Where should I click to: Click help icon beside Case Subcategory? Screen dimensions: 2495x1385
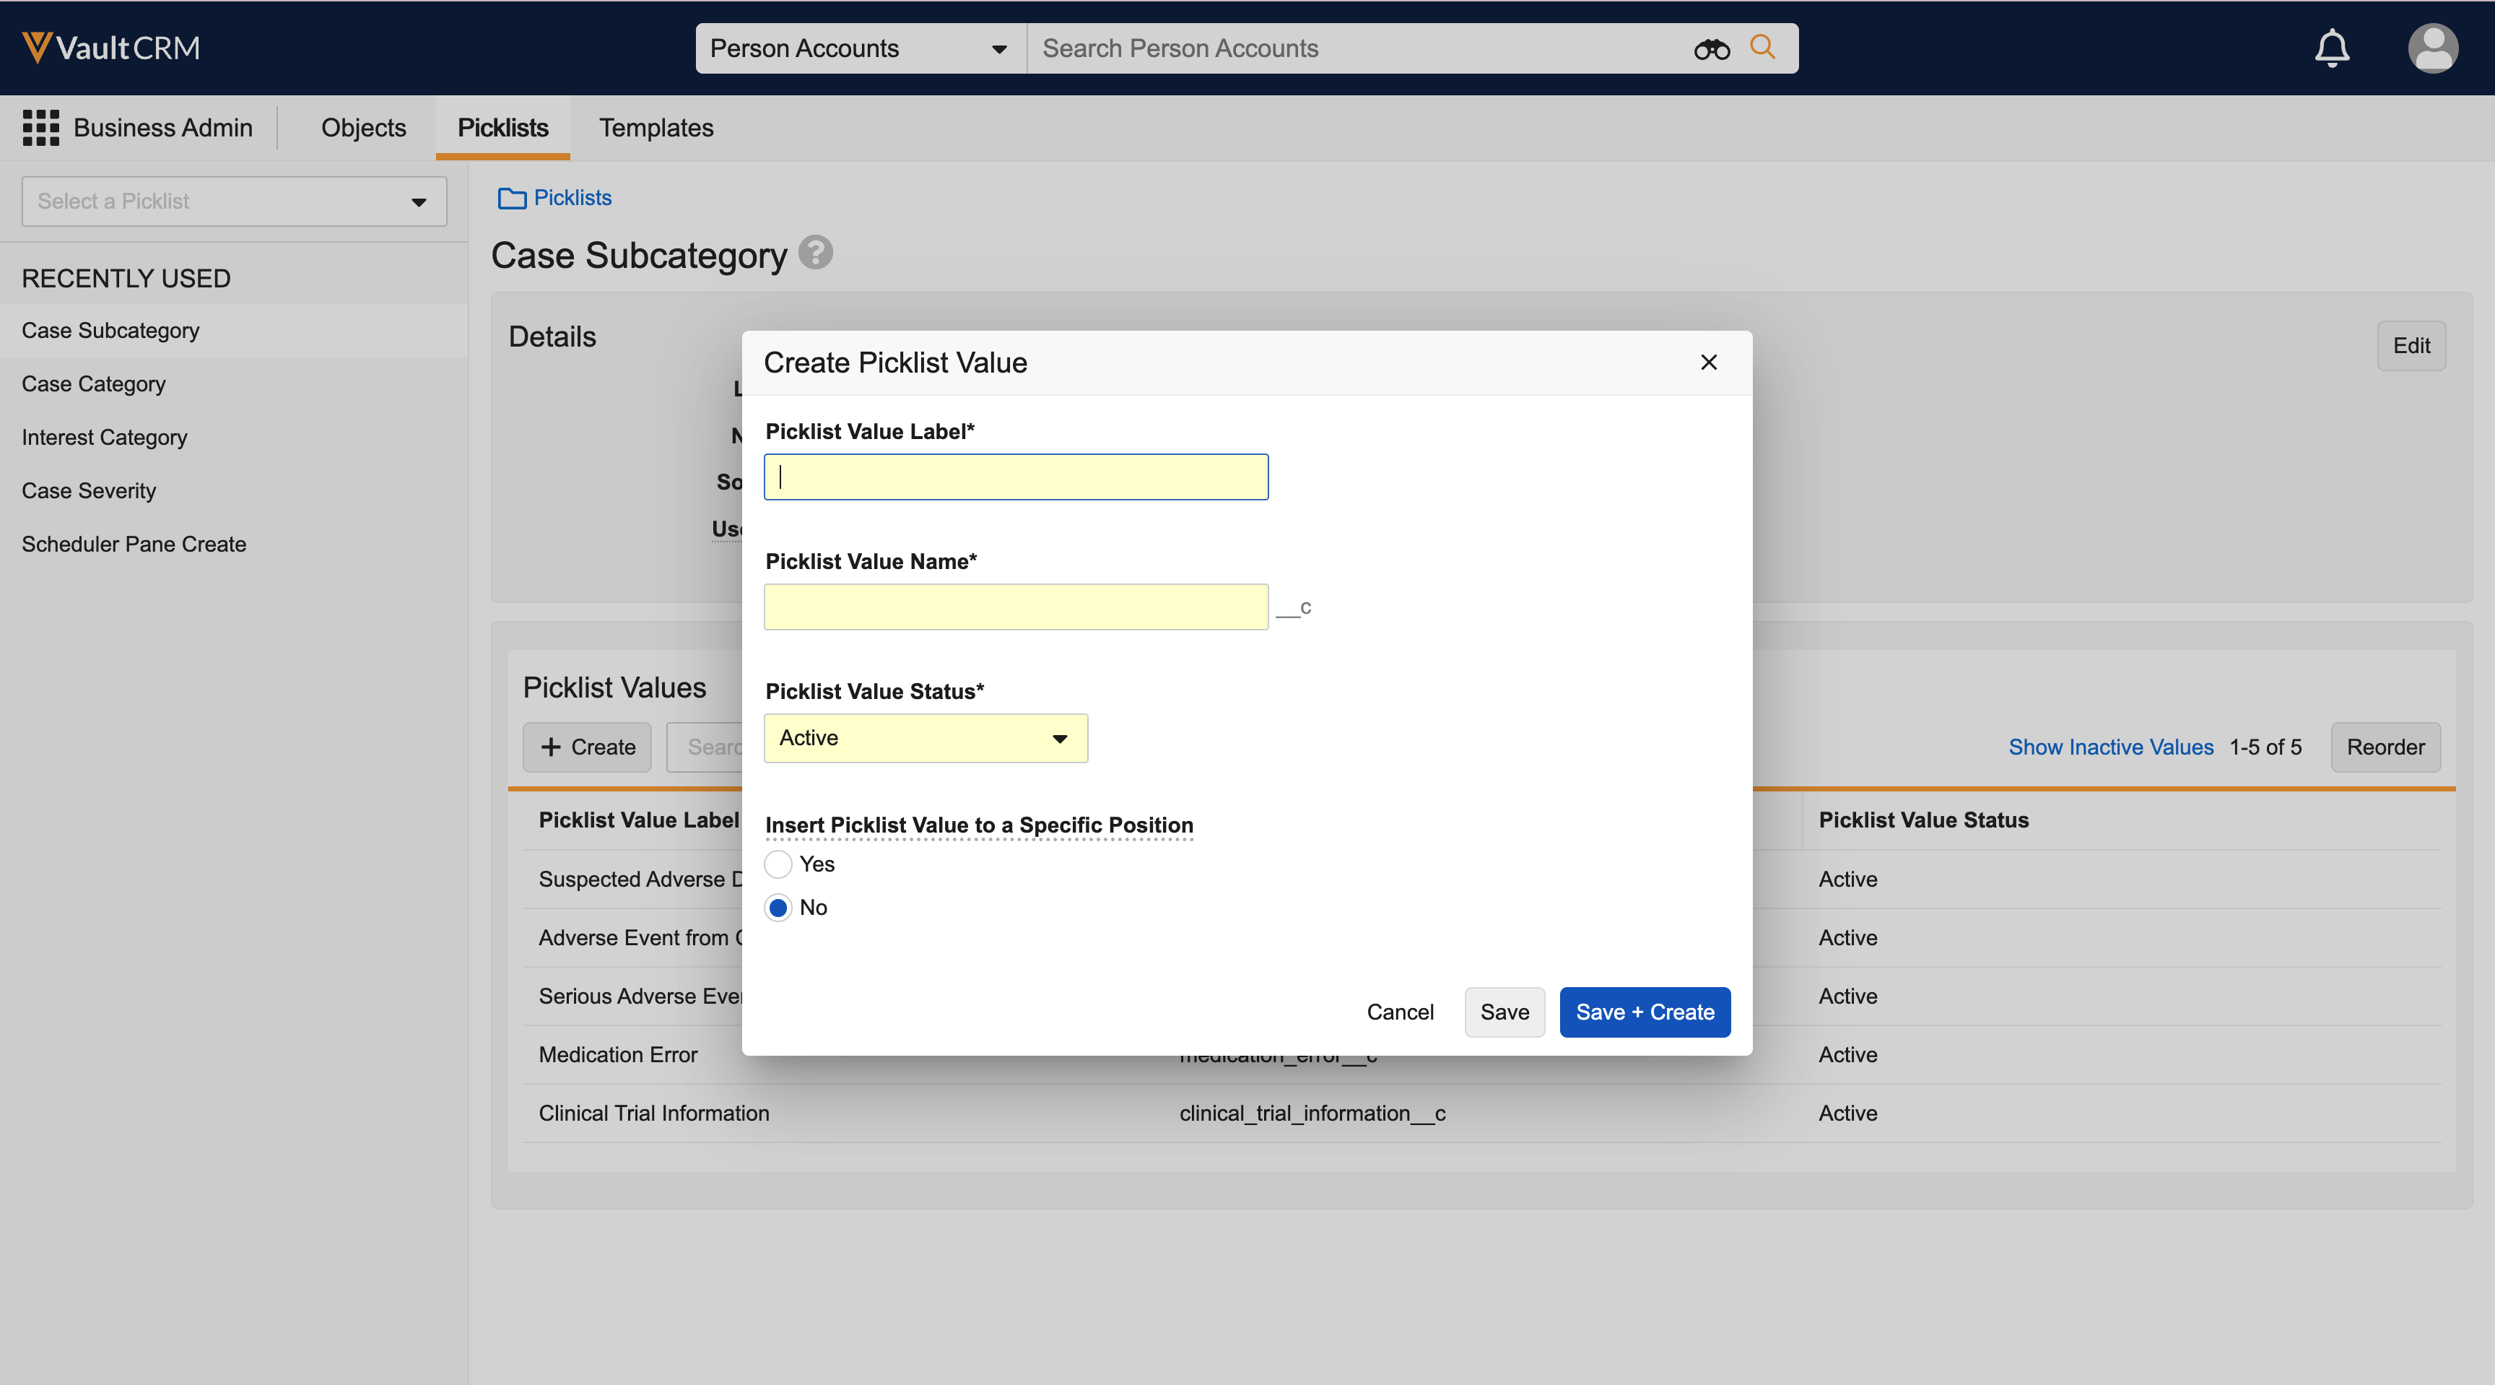(x=816, y=253)
